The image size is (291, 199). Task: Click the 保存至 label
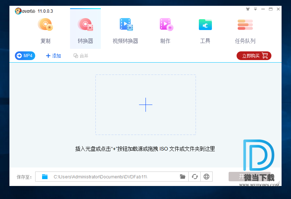coord(24,177)
